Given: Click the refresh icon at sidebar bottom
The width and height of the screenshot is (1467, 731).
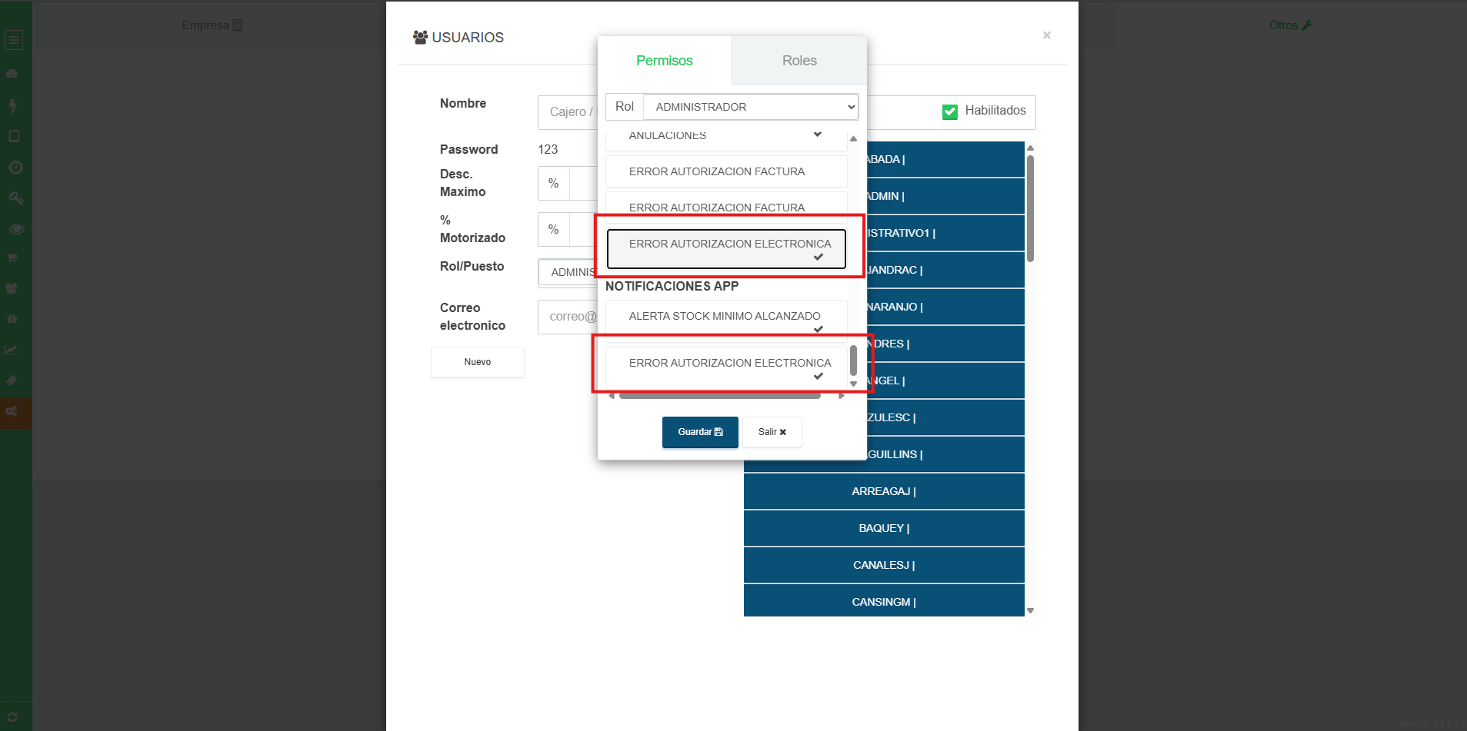Looking at the screenshot, I should pyautogui.click(x=12, y=717).
